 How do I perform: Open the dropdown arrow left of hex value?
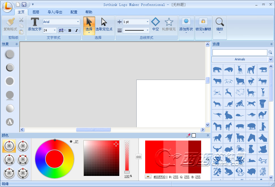148,177
